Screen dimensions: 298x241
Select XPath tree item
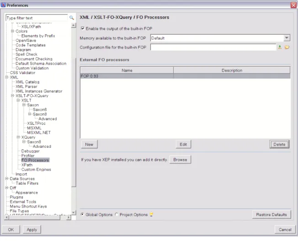click(27, 165)
